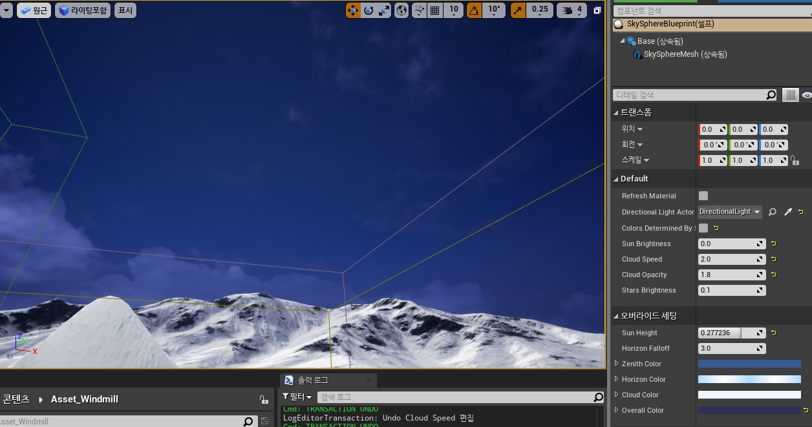Screen dimensions: 812x427
Task: Reset Cloud Speed to default
Action: pos(773,259)
